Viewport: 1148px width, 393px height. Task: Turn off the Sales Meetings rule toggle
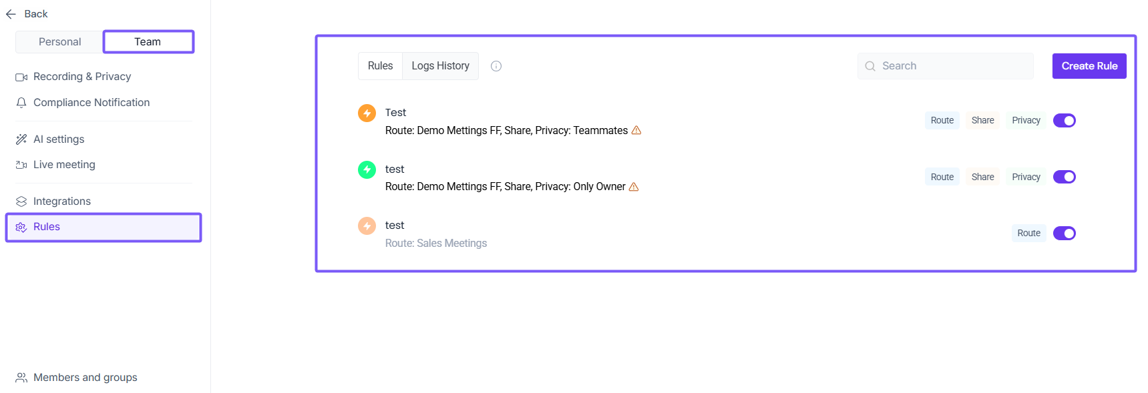tap(1064, 234)
